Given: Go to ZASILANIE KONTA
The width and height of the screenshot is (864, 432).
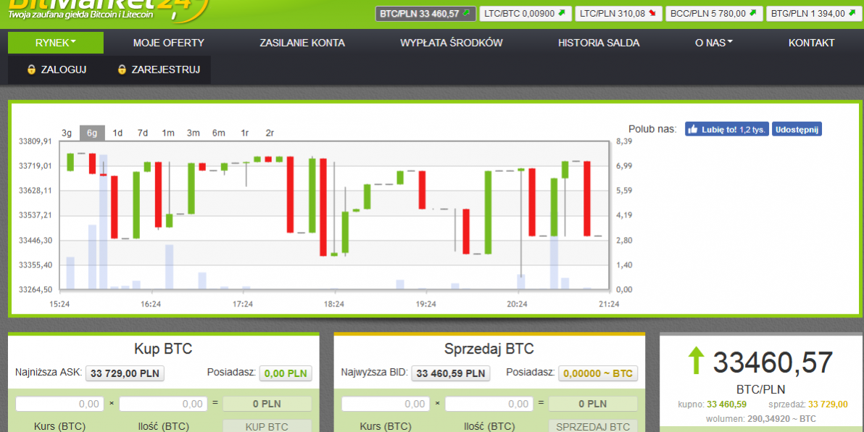Looking at the screenshot, I should (302, 43).
